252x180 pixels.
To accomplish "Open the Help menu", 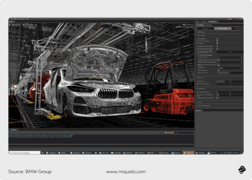I will click(27, 19).
